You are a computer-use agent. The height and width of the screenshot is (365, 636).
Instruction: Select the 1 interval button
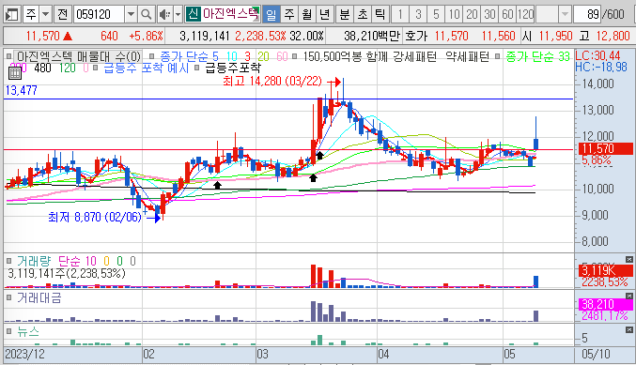[400, 15]
